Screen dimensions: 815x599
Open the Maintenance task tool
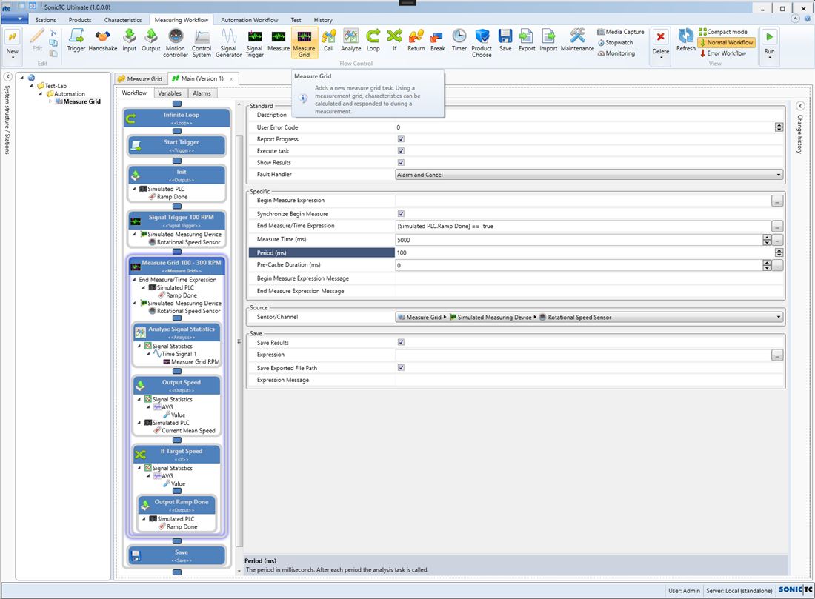coord(577,41)
